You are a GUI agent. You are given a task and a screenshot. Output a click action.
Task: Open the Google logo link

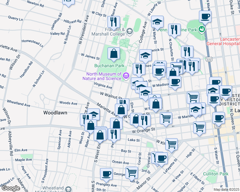(11, 188)
